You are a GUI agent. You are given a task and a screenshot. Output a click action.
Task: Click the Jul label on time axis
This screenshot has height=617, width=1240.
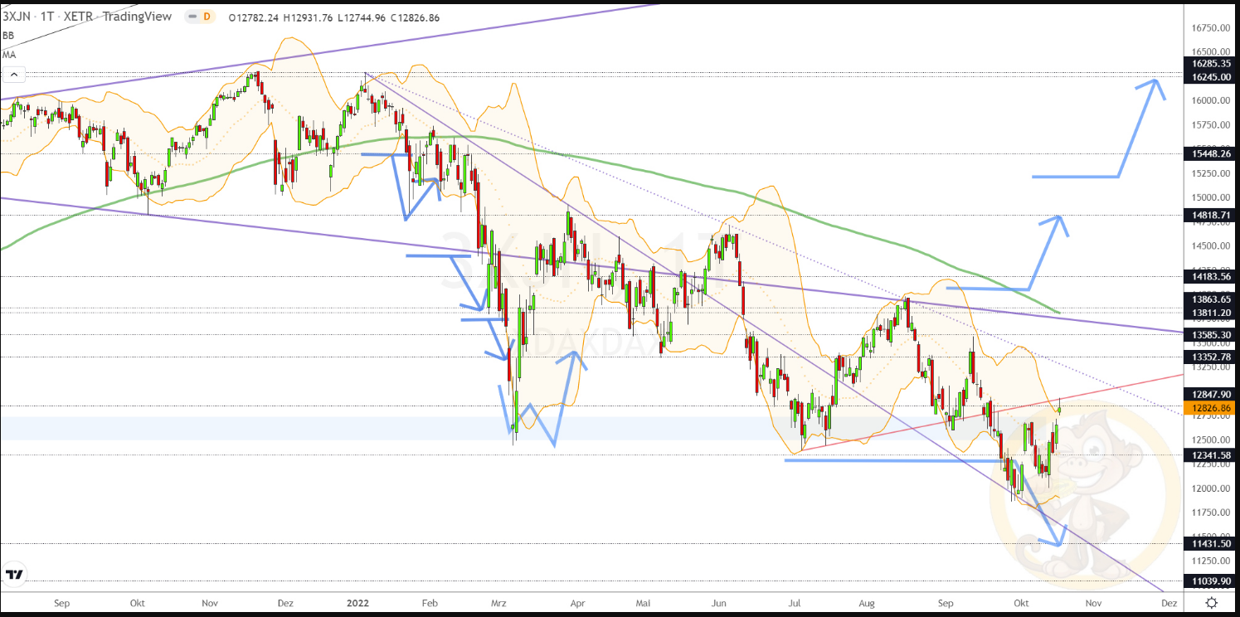[x=795, y=603]
